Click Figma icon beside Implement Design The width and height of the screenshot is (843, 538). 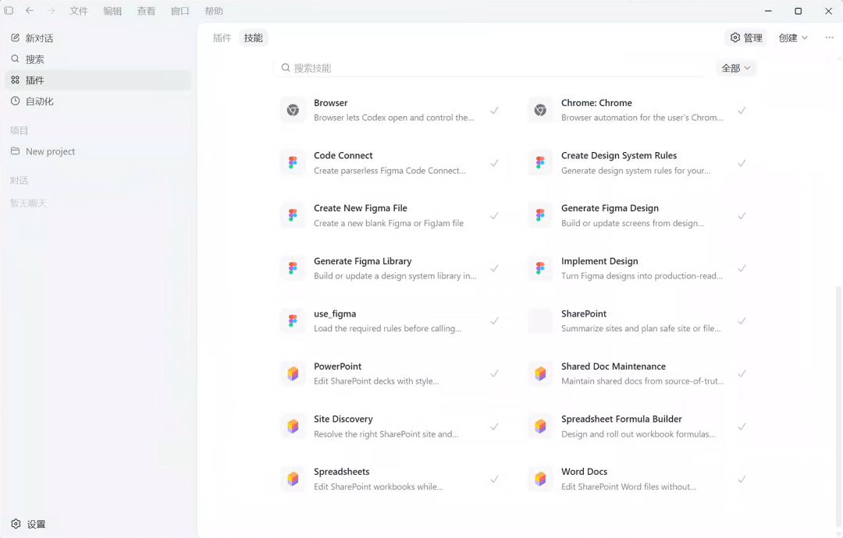click(540, 268)
